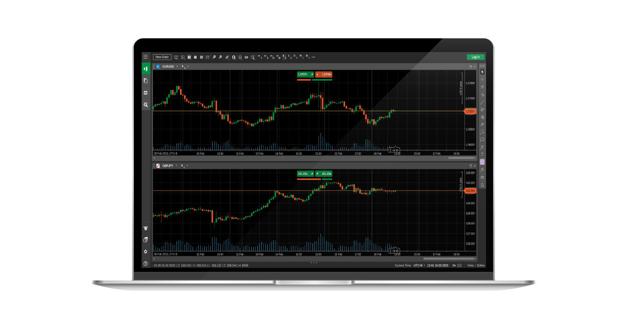The width and height of the screenshot is (627, 328).
Task: Switch timeframe to D1
Action: pyautogui.click(x=295, y=57)
